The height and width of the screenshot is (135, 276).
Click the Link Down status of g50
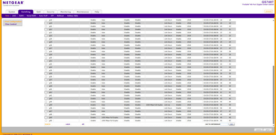(168, 121)
